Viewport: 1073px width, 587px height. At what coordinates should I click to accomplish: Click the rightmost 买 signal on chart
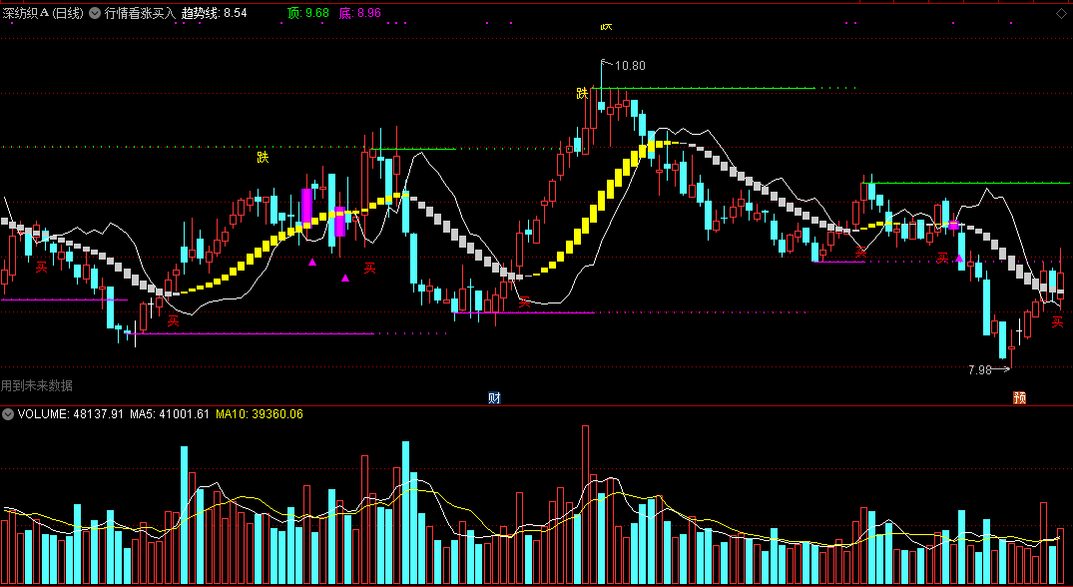(x=1058, y=322)
